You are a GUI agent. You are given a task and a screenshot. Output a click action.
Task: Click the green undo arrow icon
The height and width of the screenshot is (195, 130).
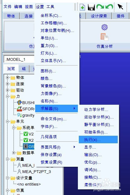(x=109, y=7)
